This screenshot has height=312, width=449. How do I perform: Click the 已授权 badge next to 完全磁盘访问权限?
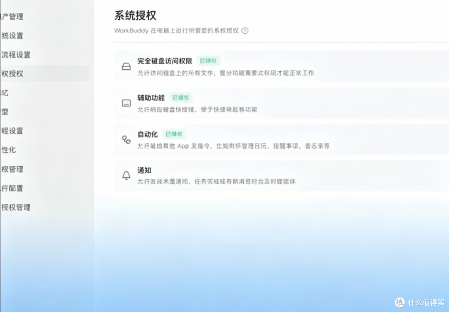208,61
